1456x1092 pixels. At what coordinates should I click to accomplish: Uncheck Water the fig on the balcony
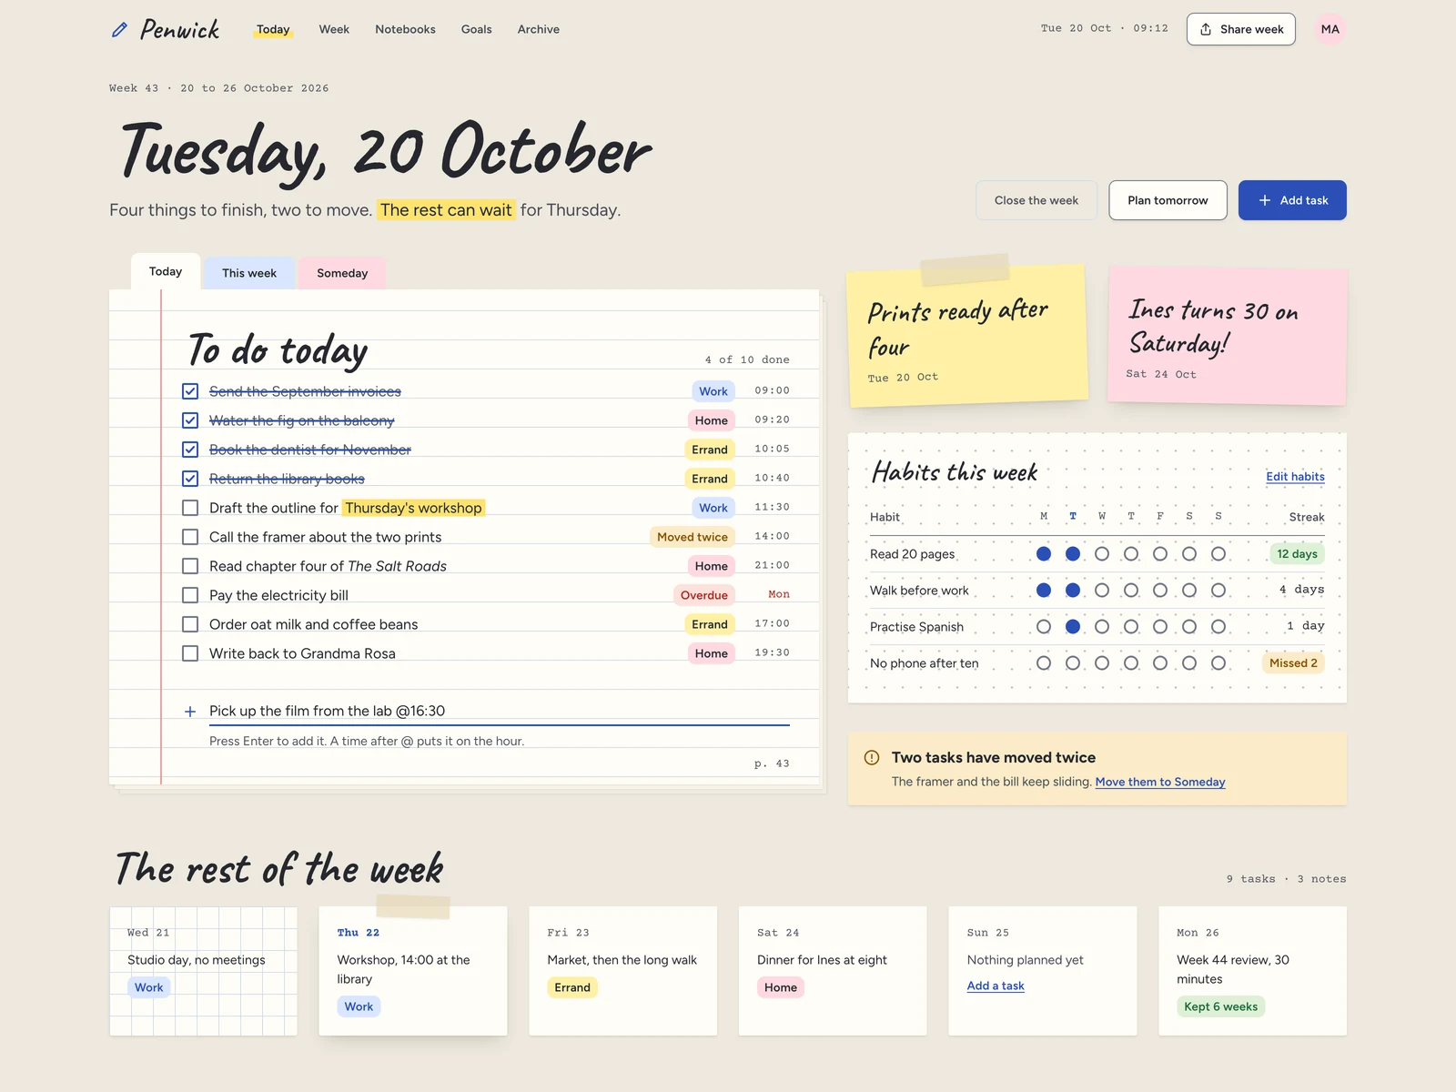(x=190, y=420)
